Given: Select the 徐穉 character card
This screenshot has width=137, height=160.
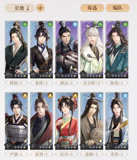Looking at the screenshot, I should pos(92,121).
